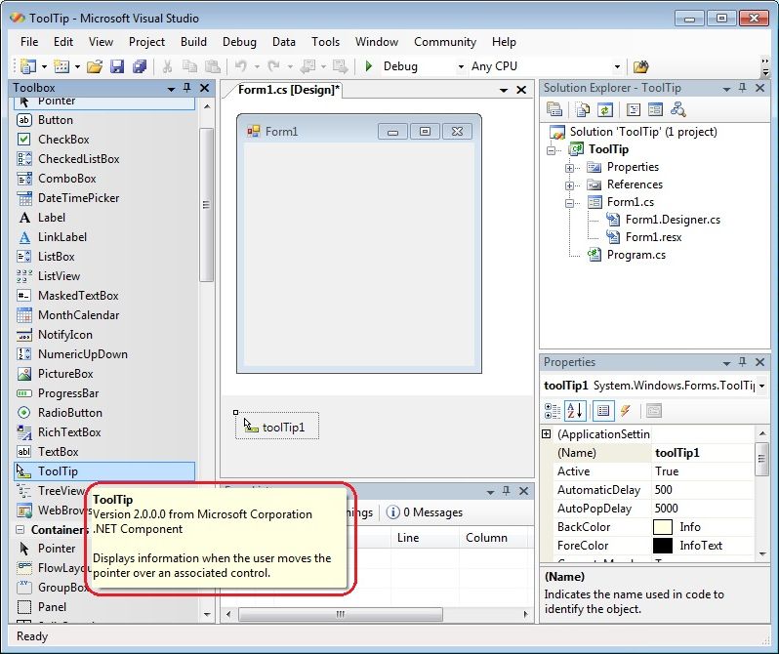Image resolution: width=779 pixels, height=654 pixels.
Task: Click View Code icon in Solution Explorer
Action: click(x=633, y=109)
